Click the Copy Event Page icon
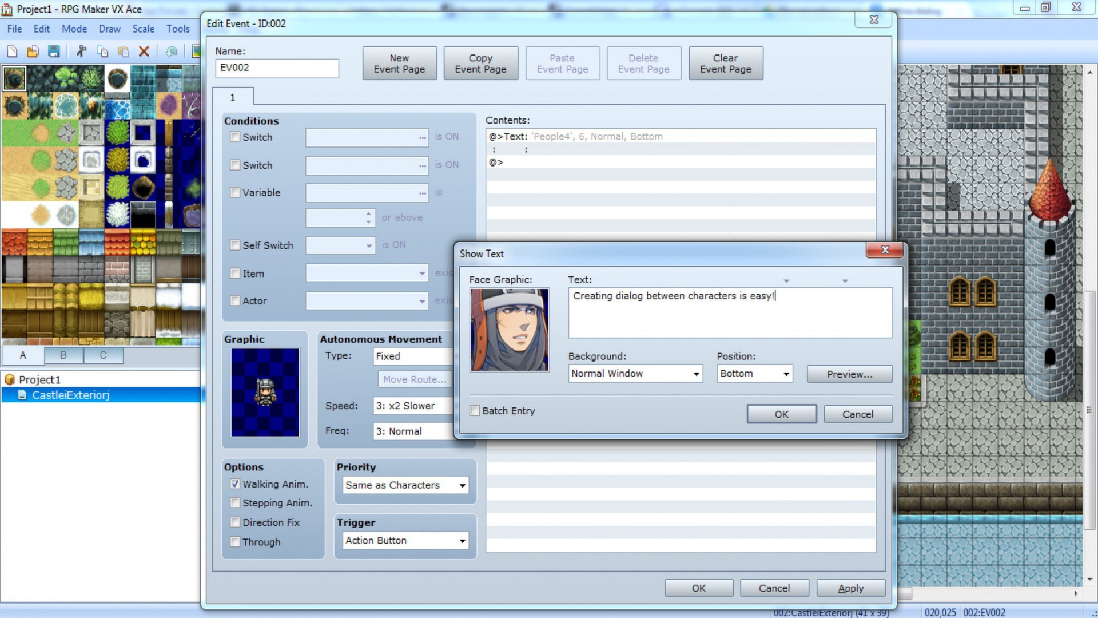Image resolution: width=1098 pixels, height=618 pixels. 480,62
